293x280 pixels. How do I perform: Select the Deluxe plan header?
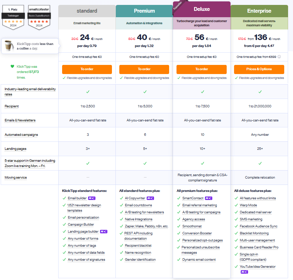click(202, 9)
